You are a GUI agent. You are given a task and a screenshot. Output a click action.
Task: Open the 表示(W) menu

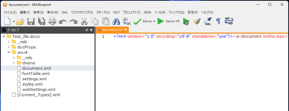click(53, 12)
